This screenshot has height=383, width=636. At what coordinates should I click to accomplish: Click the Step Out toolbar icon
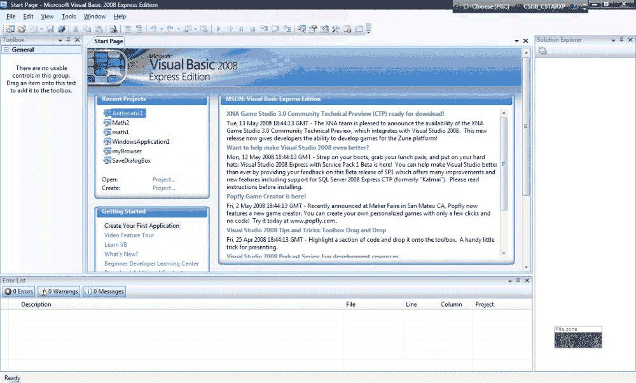pos(287,29)
